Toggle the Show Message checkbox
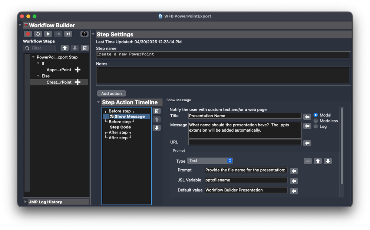The width and height of the screenshot is (370, 230). [112, 116]
